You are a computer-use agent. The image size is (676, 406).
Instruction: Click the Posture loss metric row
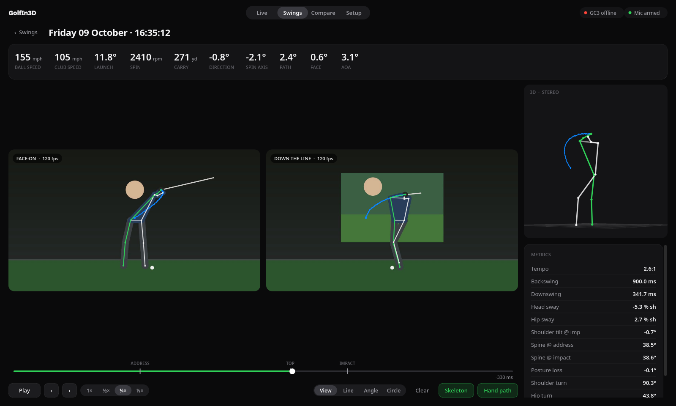[594, 370]
